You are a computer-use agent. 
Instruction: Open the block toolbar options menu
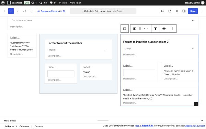point(172,29)
